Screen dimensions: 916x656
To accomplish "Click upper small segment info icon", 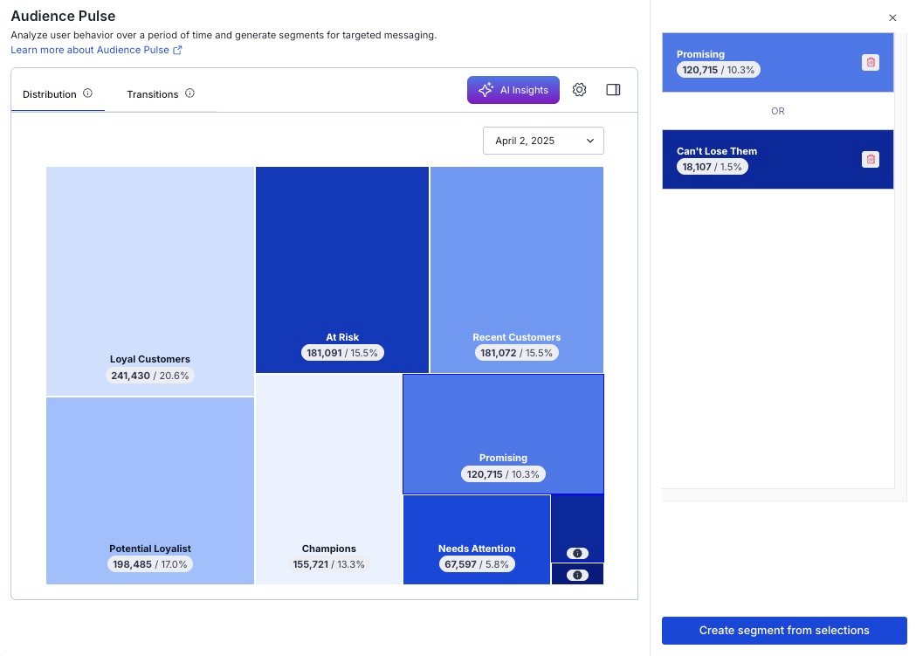I will tap(577, 553).
